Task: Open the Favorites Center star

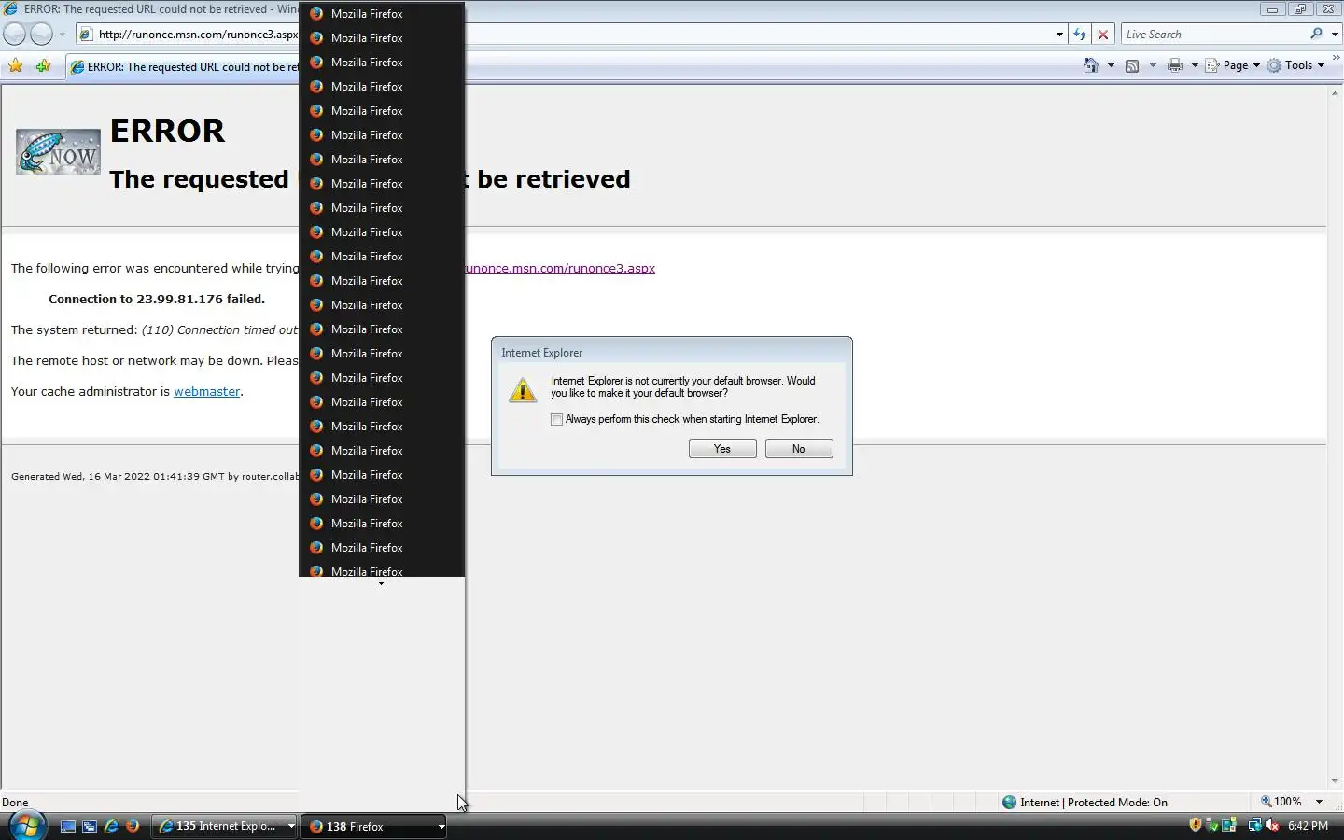Action: point(16,66)
